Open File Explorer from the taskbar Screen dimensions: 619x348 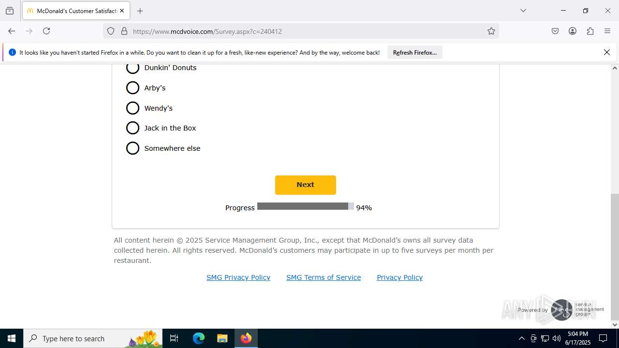point(222,338)
